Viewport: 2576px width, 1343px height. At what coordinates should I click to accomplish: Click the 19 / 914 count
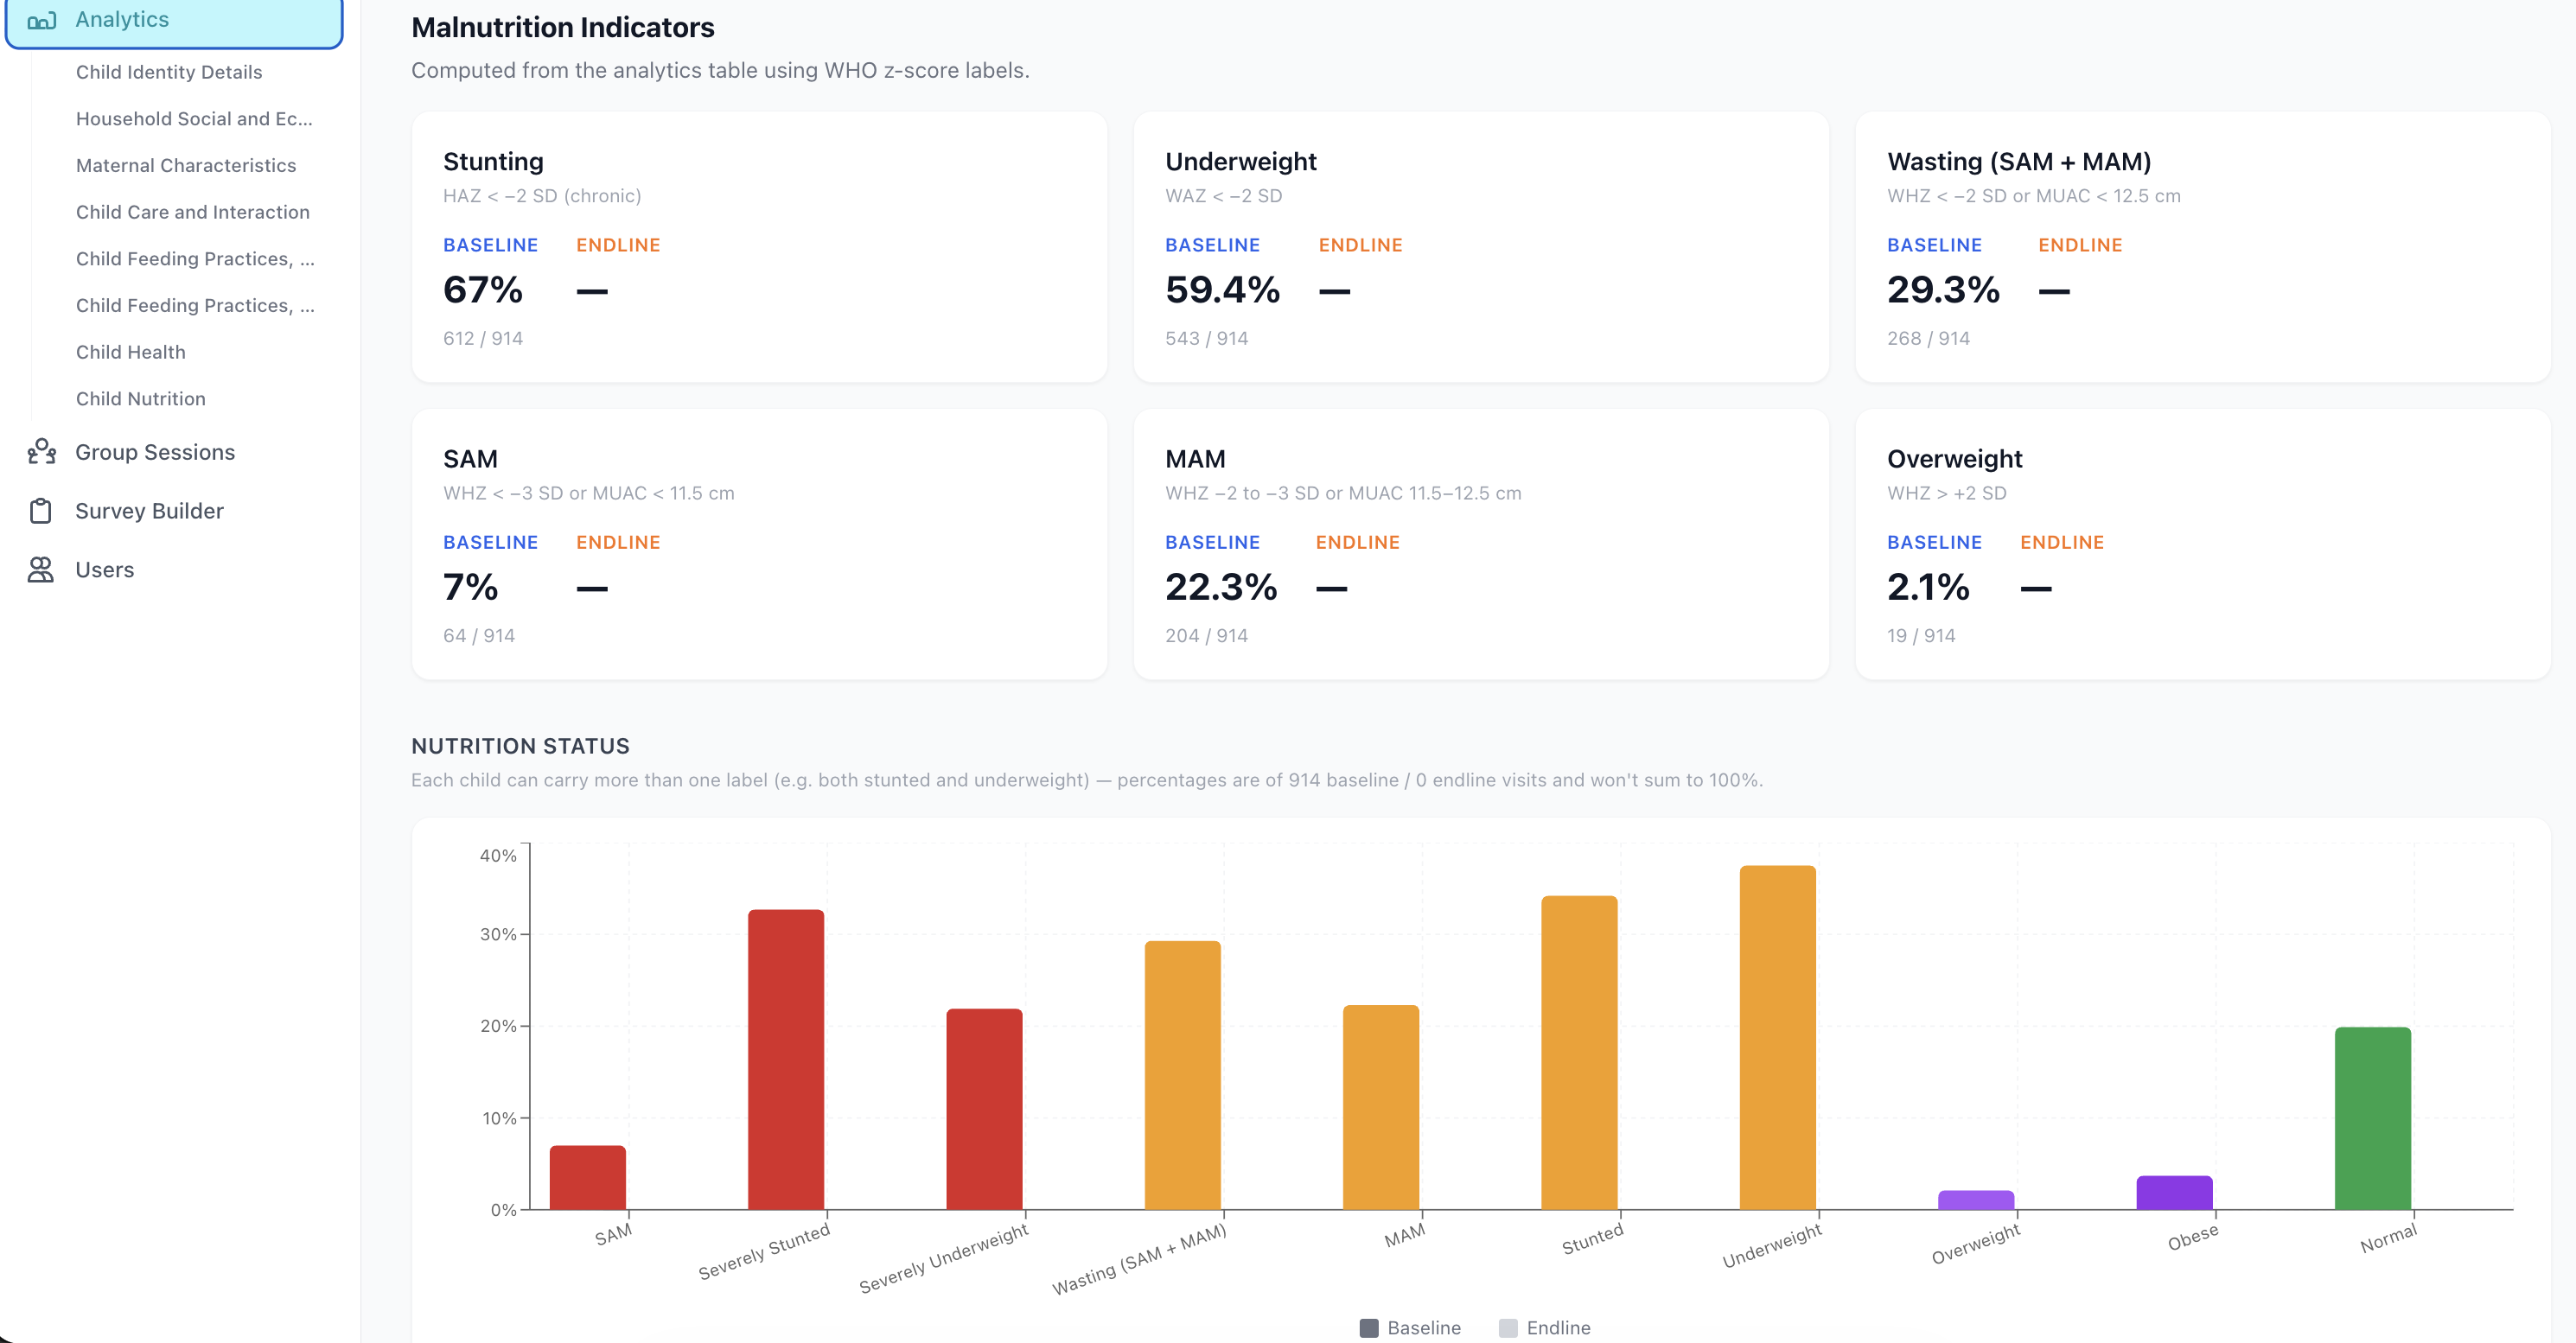(x=1921, y=636)
